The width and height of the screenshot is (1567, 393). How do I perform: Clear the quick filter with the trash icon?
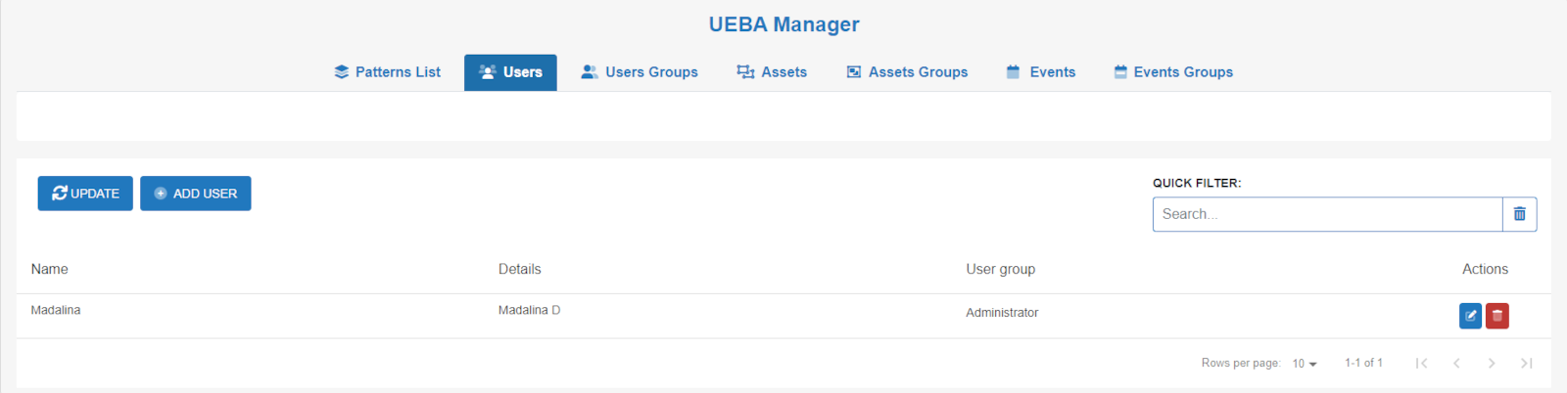[x=1519, y=214]
